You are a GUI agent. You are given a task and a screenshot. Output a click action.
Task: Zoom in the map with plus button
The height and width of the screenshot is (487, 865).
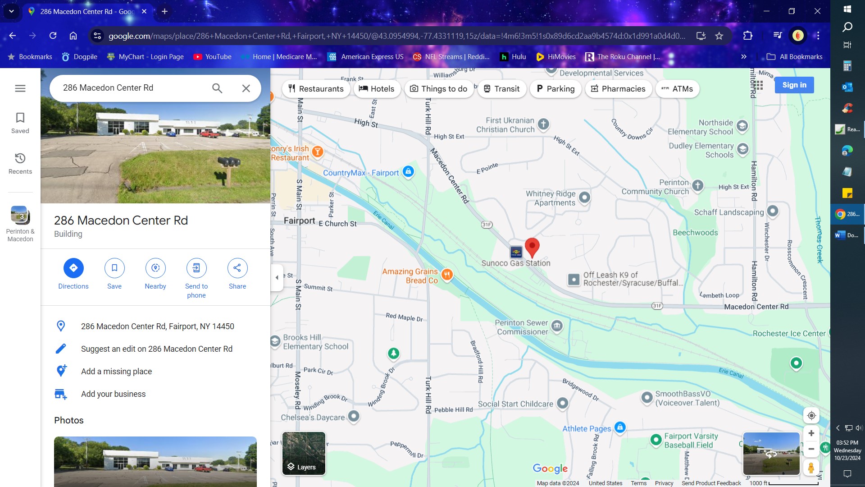811,433
